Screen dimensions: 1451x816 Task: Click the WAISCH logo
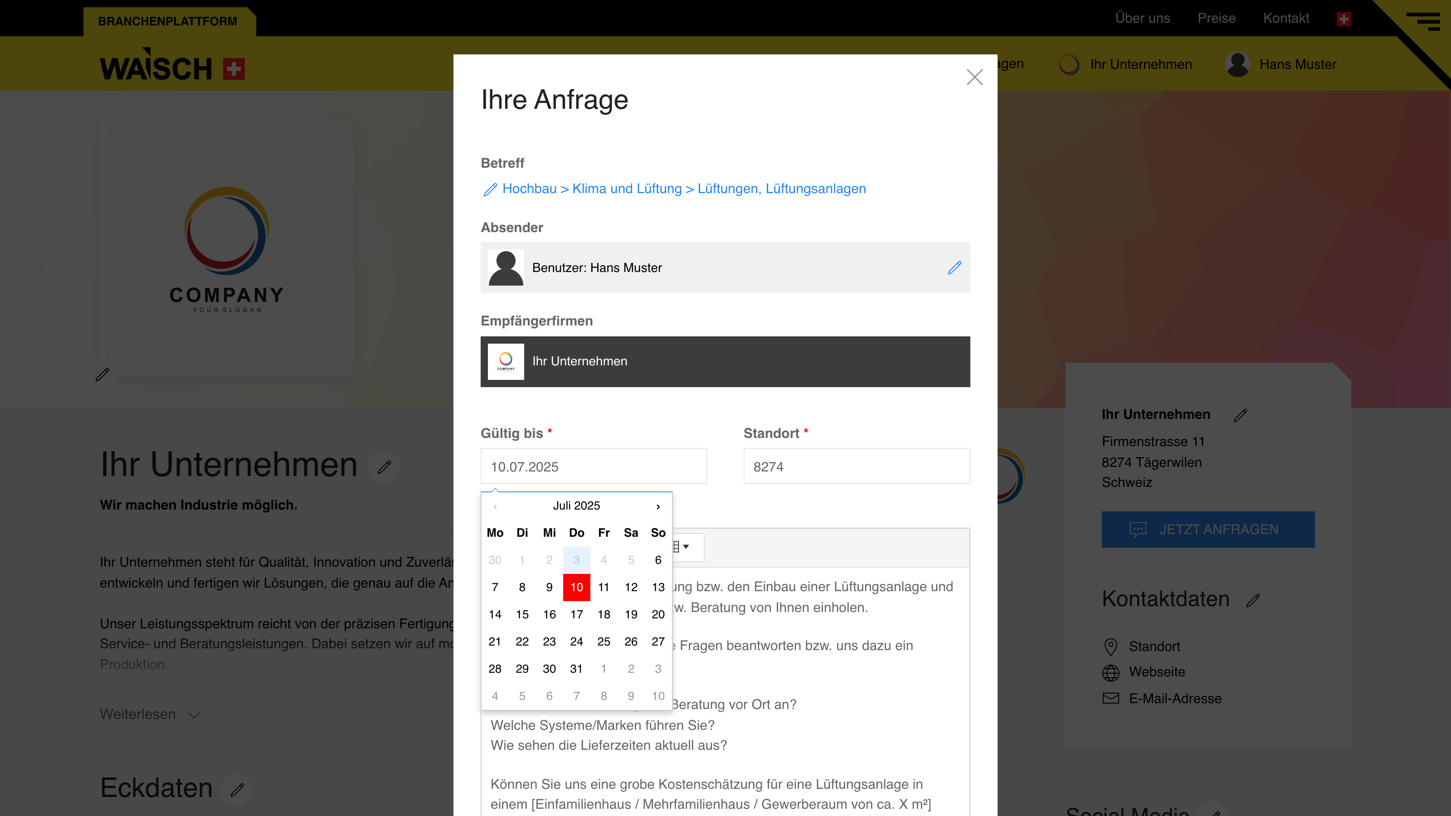coord(172,65)
